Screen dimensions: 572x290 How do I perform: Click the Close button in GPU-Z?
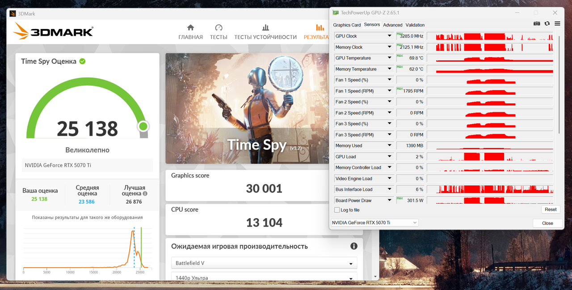click(547, 223)
